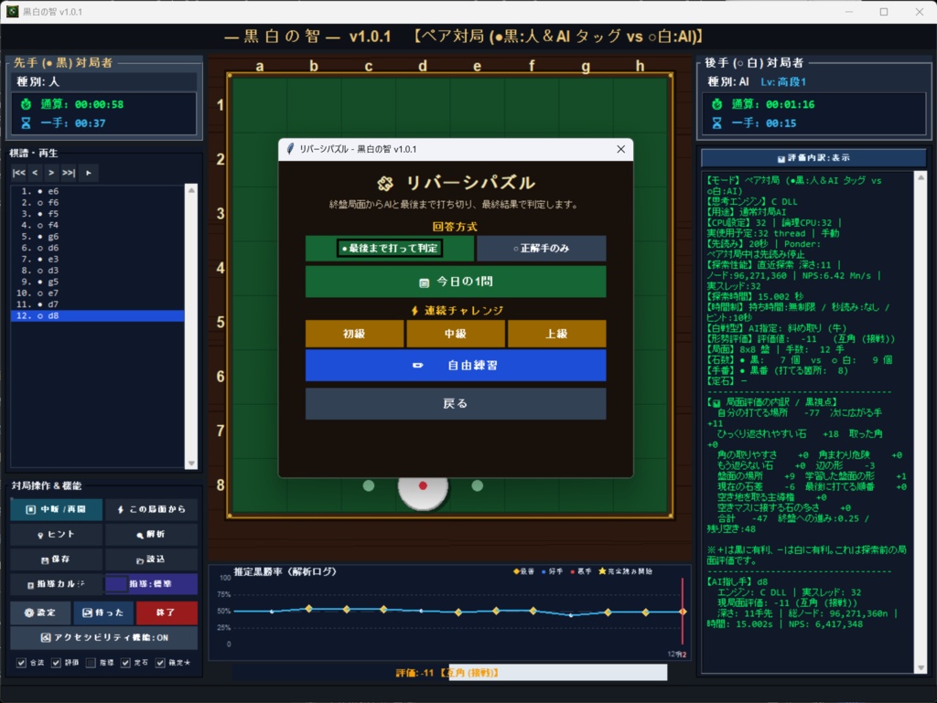Click the 待った undo move button
This screenshot has height=703, width=937.
tap(103, 612)
